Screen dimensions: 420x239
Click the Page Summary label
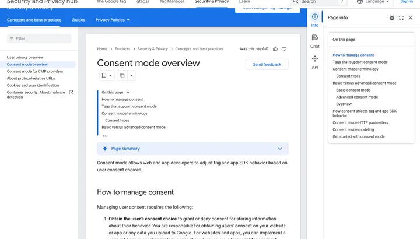click(x=125, y=149)
